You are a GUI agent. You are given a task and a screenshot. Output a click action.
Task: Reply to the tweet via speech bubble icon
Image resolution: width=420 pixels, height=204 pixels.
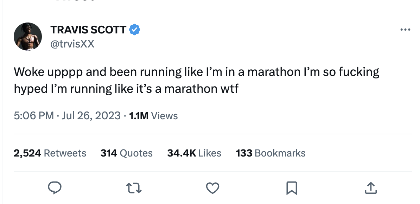coord(55,188)
